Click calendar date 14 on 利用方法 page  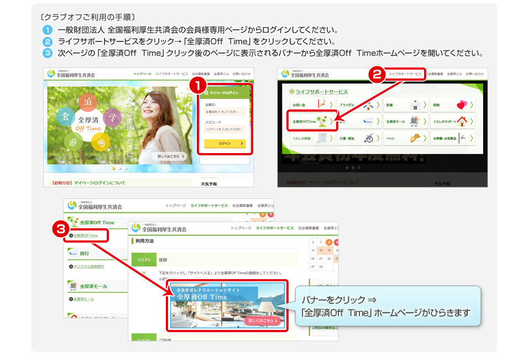pos(321,250)
